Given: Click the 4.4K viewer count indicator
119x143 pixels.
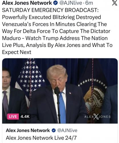Looking at the screenshot, I should pyautogui.click(x=25, y=116).
